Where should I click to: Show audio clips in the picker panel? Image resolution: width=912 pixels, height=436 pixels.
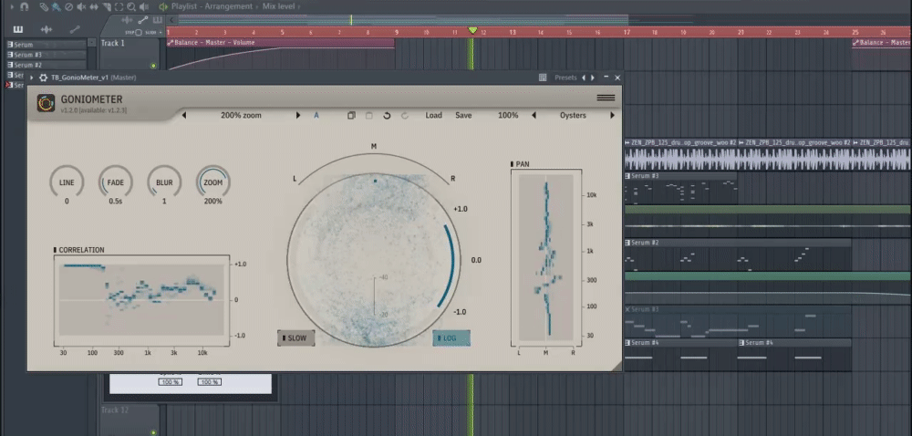[47, 29]
